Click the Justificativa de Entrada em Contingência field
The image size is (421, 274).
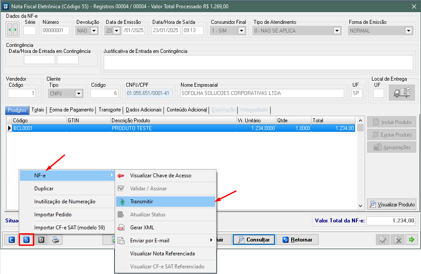[258, 62]
